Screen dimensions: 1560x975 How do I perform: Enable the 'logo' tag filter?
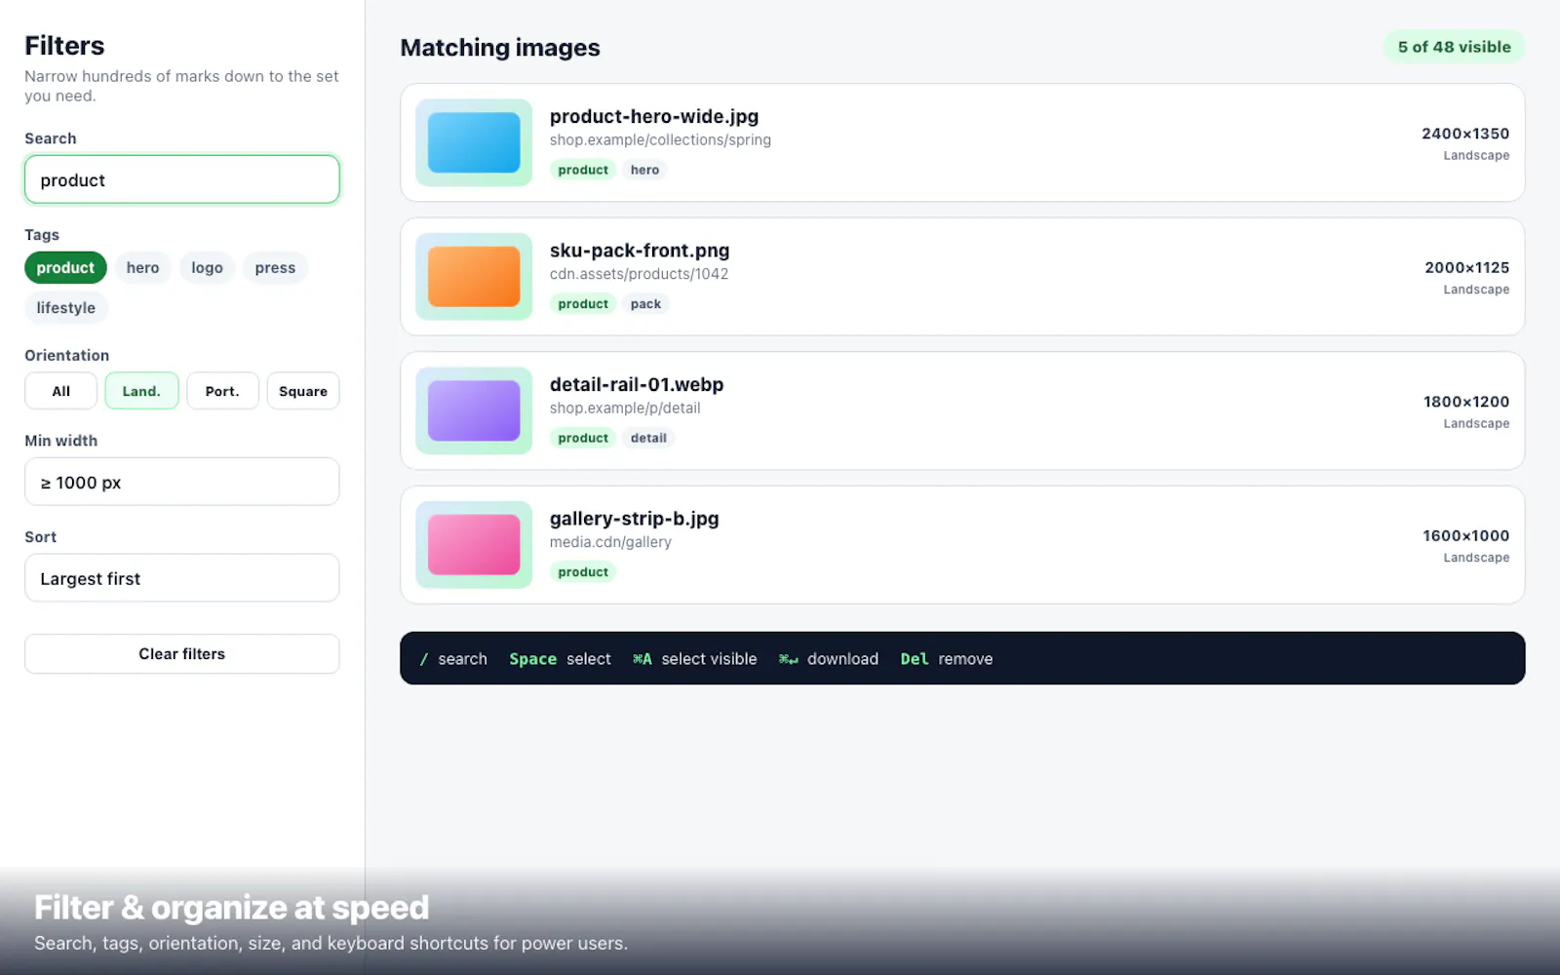point(207,267)
